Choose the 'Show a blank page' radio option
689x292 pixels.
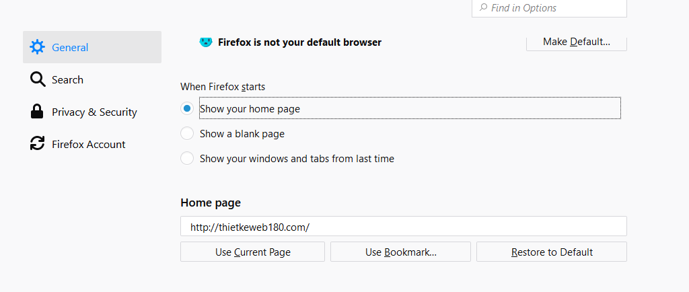click(187, 134)
